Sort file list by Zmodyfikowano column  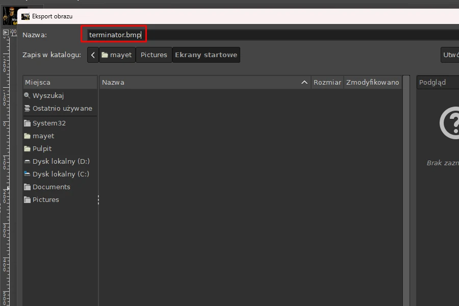373,82
